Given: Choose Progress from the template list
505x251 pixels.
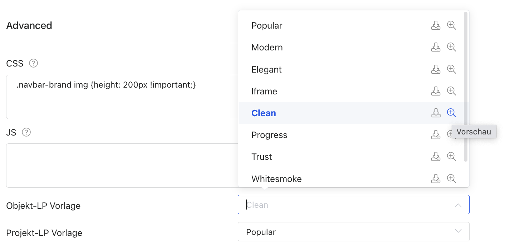Looking at the screenshot, I should point(269,135).
